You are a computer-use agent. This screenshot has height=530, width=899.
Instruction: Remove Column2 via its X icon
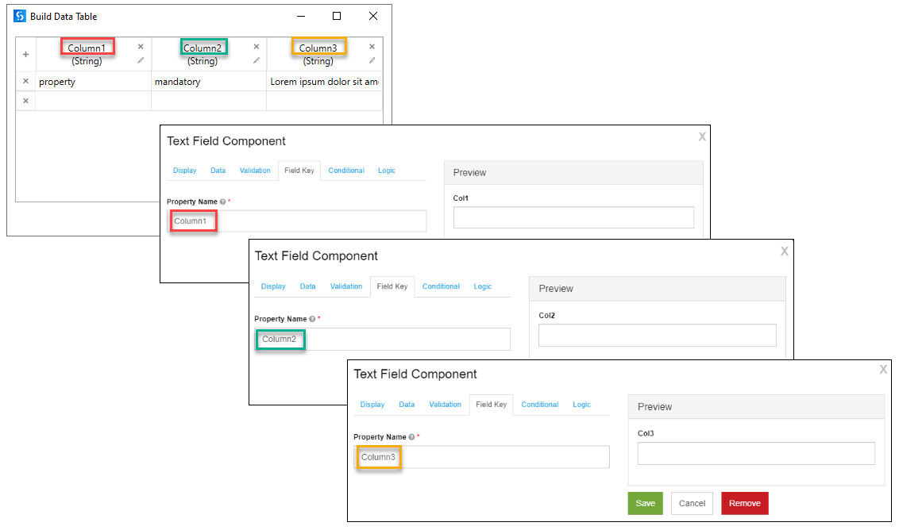click(256, 47)
